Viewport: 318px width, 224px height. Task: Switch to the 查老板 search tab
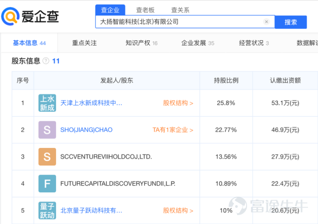point(145,10)
